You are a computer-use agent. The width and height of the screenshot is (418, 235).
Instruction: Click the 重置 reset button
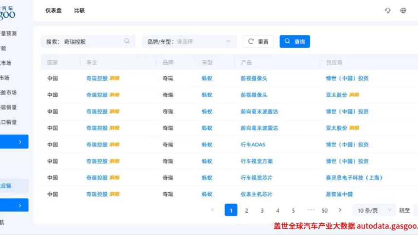click(258, 42)
